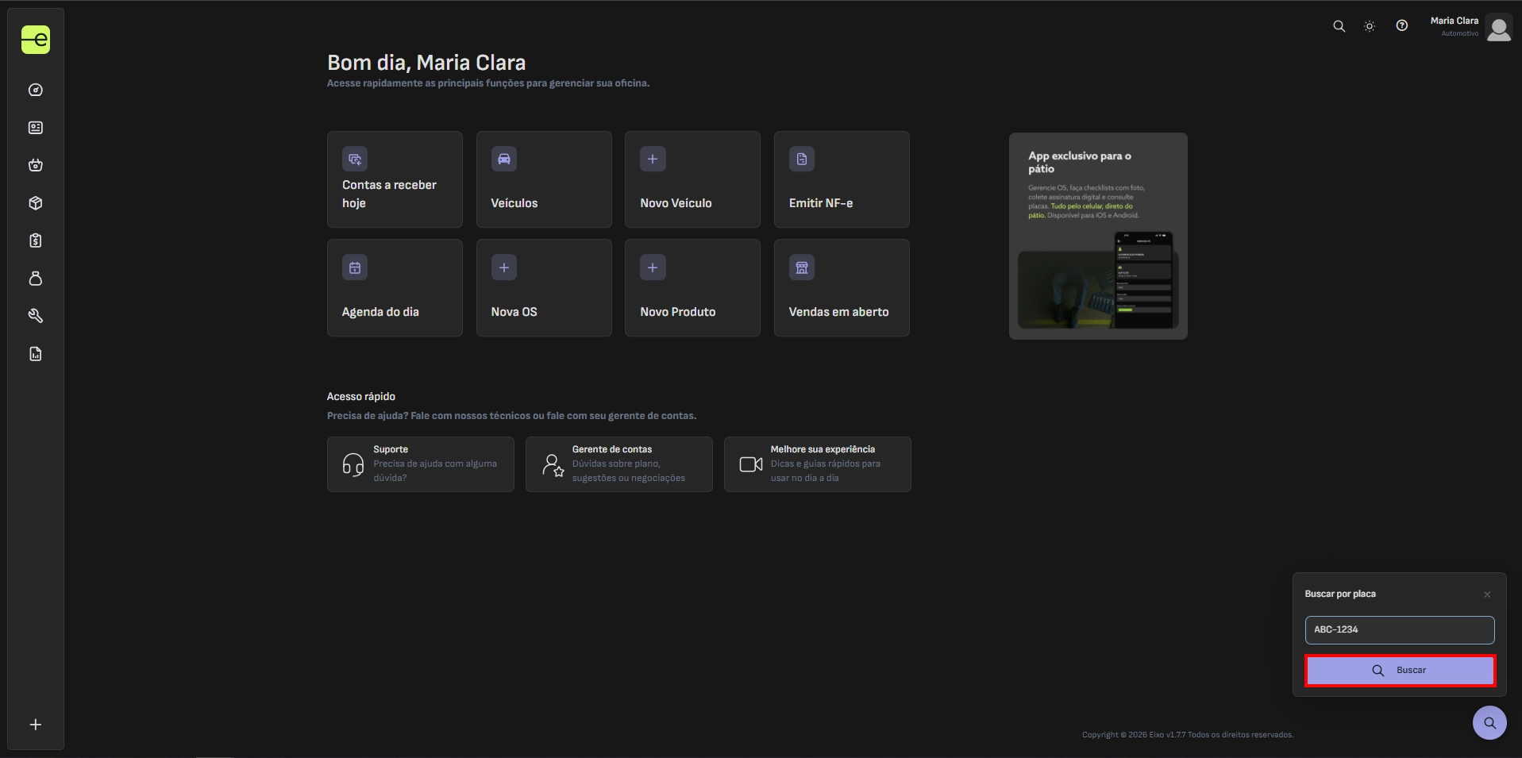Click the plate input field ABC-1234

[1399, 630]
